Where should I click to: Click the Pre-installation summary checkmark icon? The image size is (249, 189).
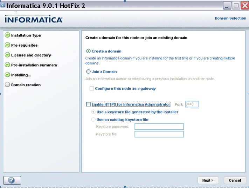pos(7,65)
